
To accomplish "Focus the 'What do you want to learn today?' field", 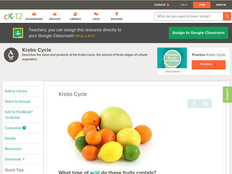I will coord(189,16).
